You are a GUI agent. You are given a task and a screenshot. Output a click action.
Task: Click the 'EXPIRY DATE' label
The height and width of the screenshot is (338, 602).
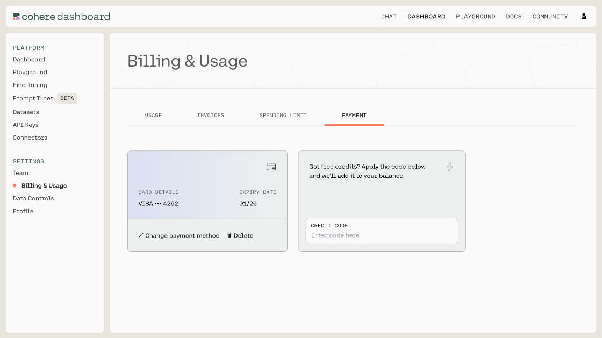tap(257, 192)
